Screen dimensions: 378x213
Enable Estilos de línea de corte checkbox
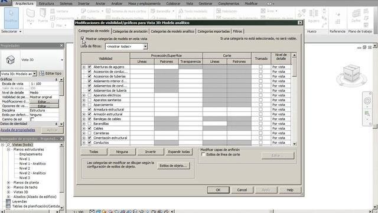pos(203,154)
